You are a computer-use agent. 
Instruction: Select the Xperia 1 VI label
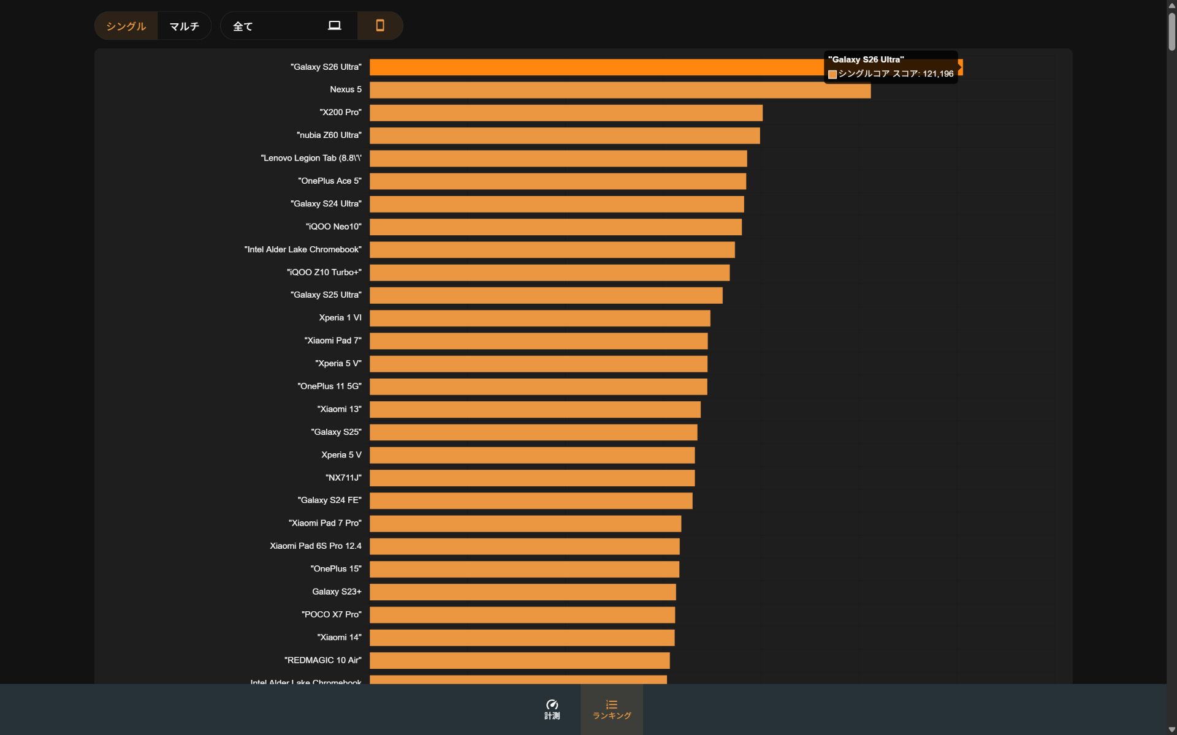click(x=340, y=318)
